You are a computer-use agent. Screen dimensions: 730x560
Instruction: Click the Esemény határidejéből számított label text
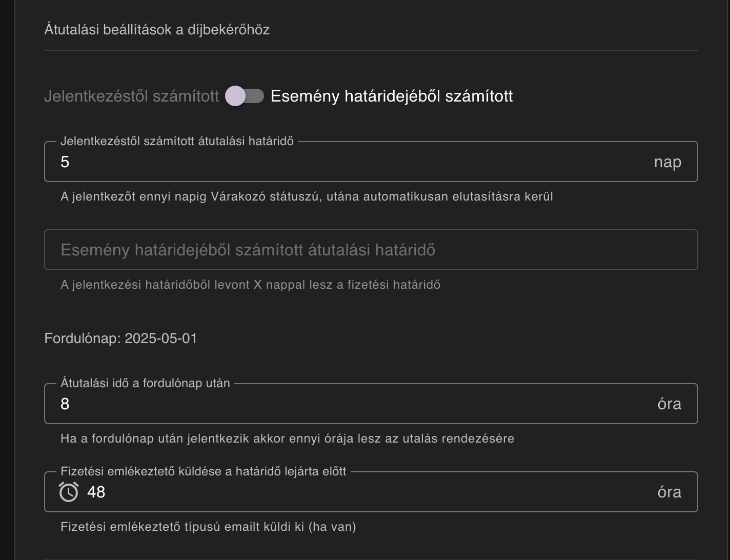(392, 95)
